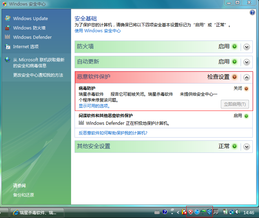Open the 显示可用的选项 link
Screen dimensions: 259x218
(x=95, y=106)
